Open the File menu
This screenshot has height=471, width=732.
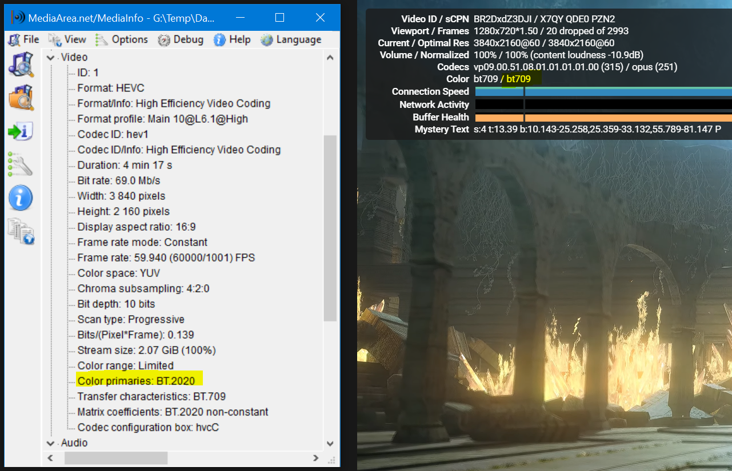tap(23, 39)
